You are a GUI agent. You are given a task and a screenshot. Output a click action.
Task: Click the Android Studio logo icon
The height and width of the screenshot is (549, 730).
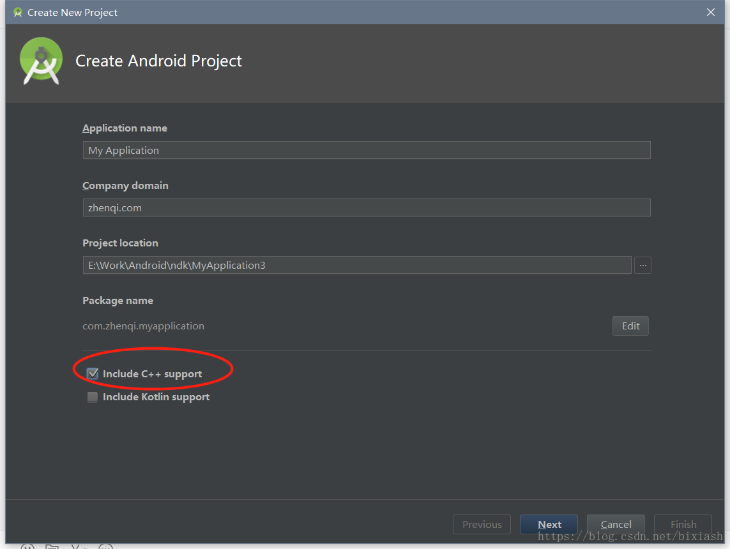(x=41, y=61)
